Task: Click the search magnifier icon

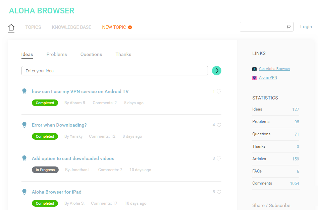Action: coord(288,26)
